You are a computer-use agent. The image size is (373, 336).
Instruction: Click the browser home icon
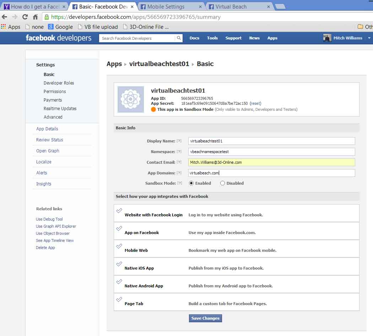35,17
